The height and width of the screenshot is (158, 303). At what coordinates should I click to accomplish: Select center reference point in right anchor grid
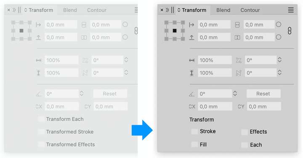point(175,31)
